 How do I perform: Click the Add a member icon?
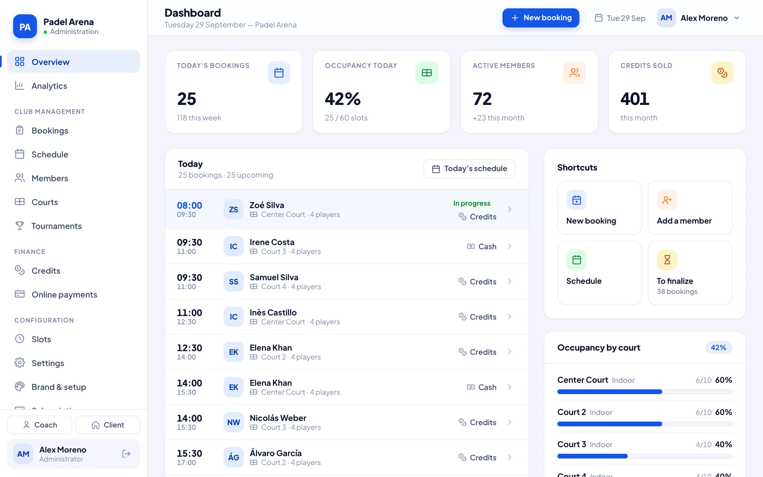point(667,200)
